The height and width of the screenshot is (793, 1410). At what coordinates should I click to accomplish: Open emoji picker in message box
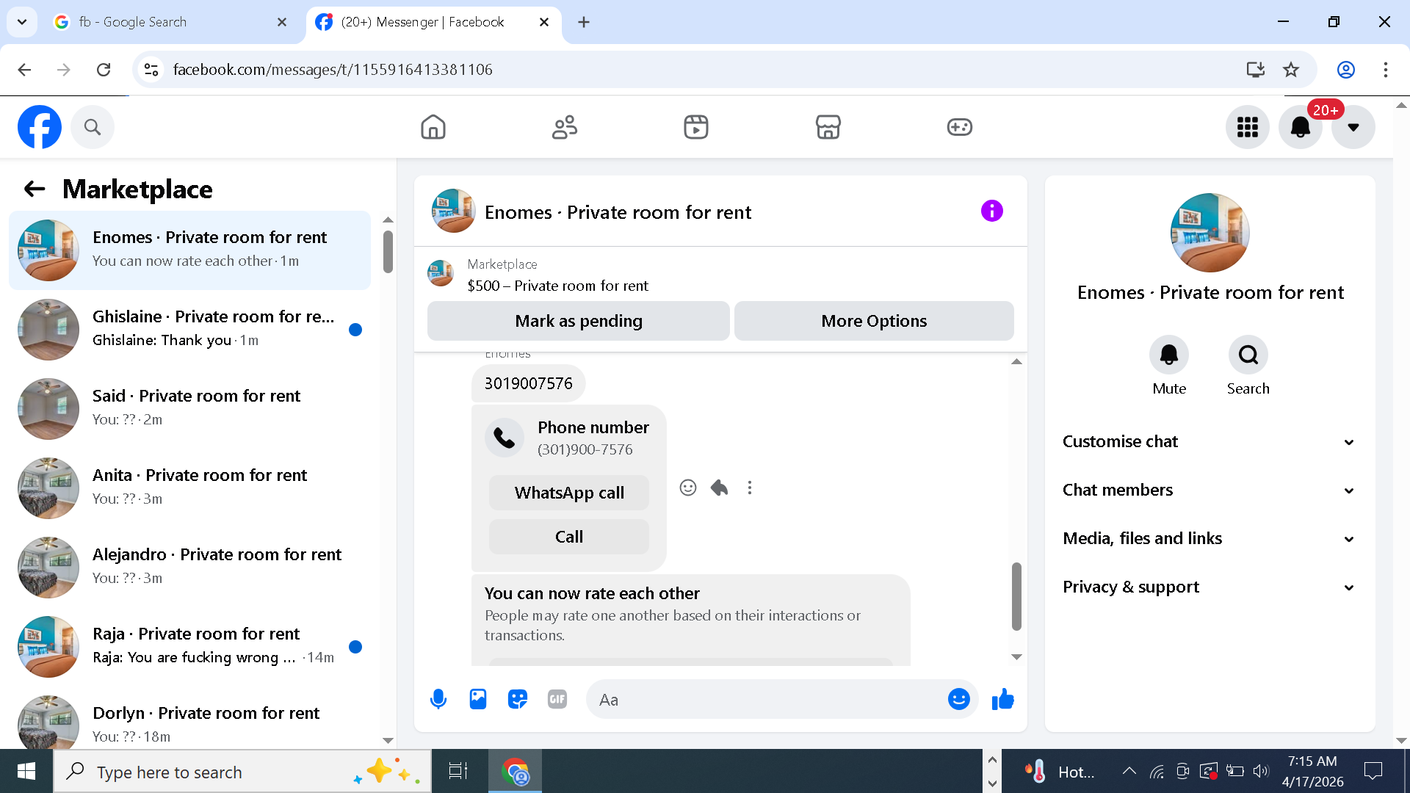[958, 699]
